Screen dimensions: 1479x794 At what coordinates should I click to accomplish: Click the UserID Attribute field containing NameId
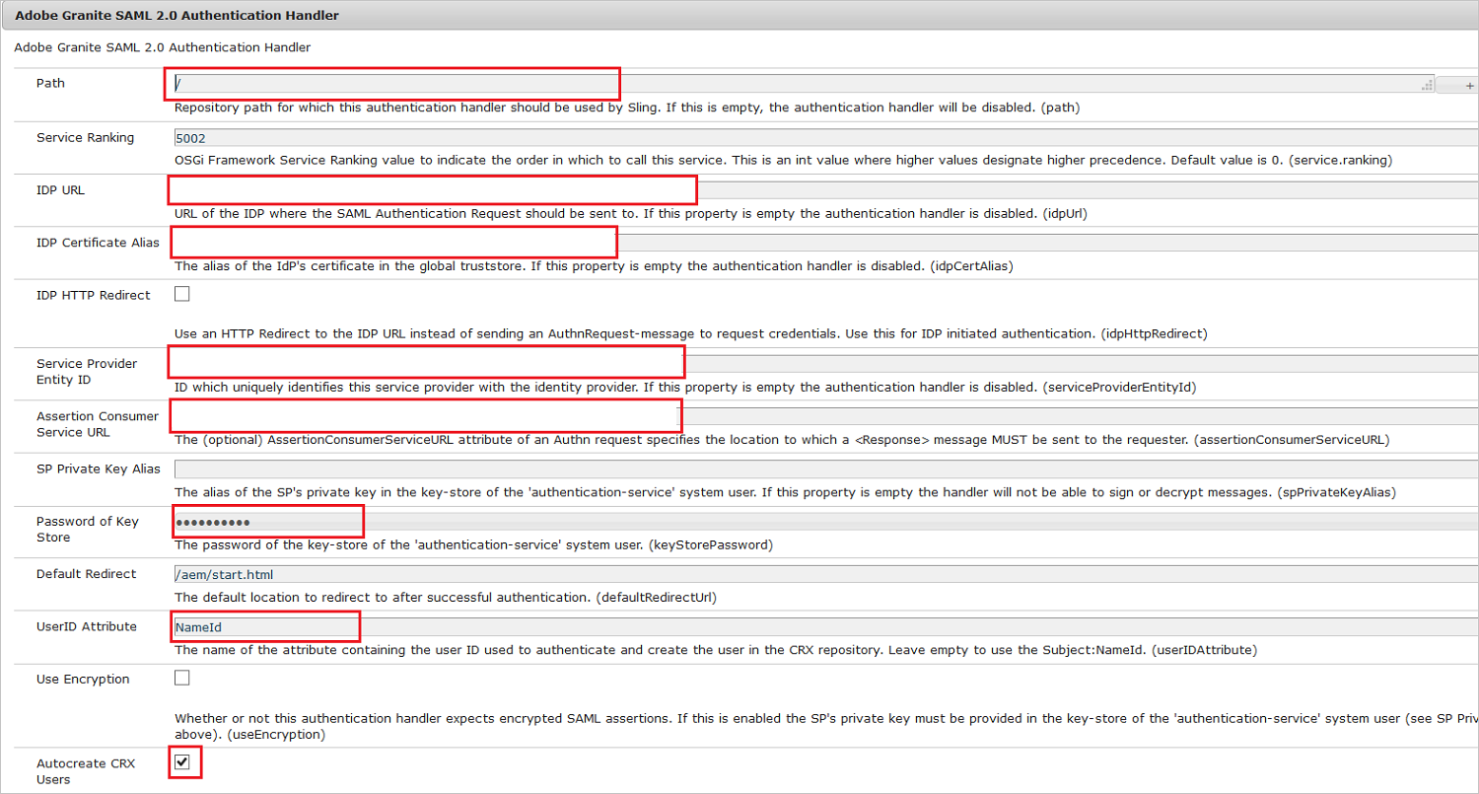click(x=264, y=626)
